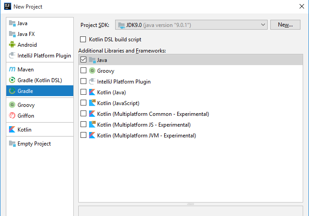
Task: Check Kotlin Multiplatform JVM Experimental checkbox
Action: click(x=83, y=135)
